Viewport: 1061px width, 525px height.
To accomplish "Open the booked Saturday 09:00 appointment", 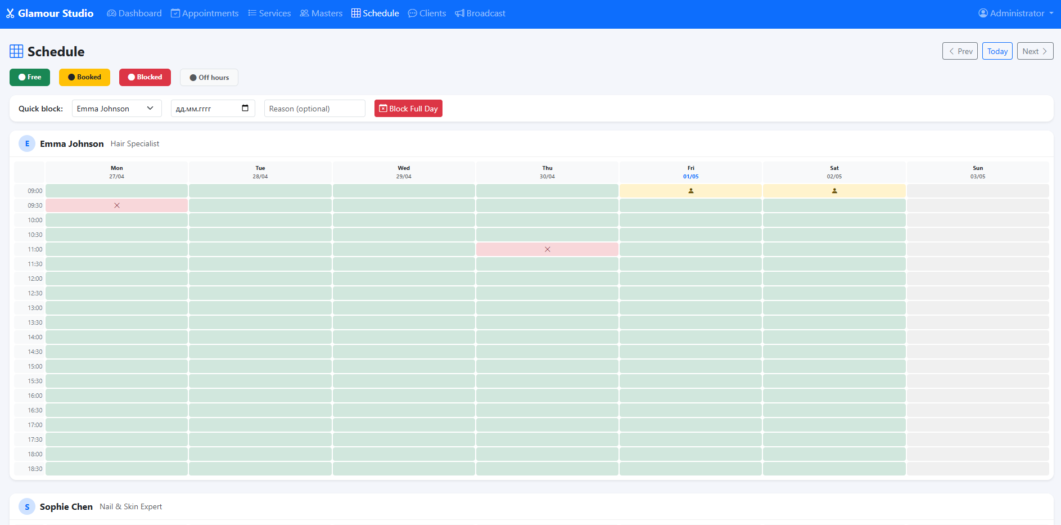I will tap(834, 191).
